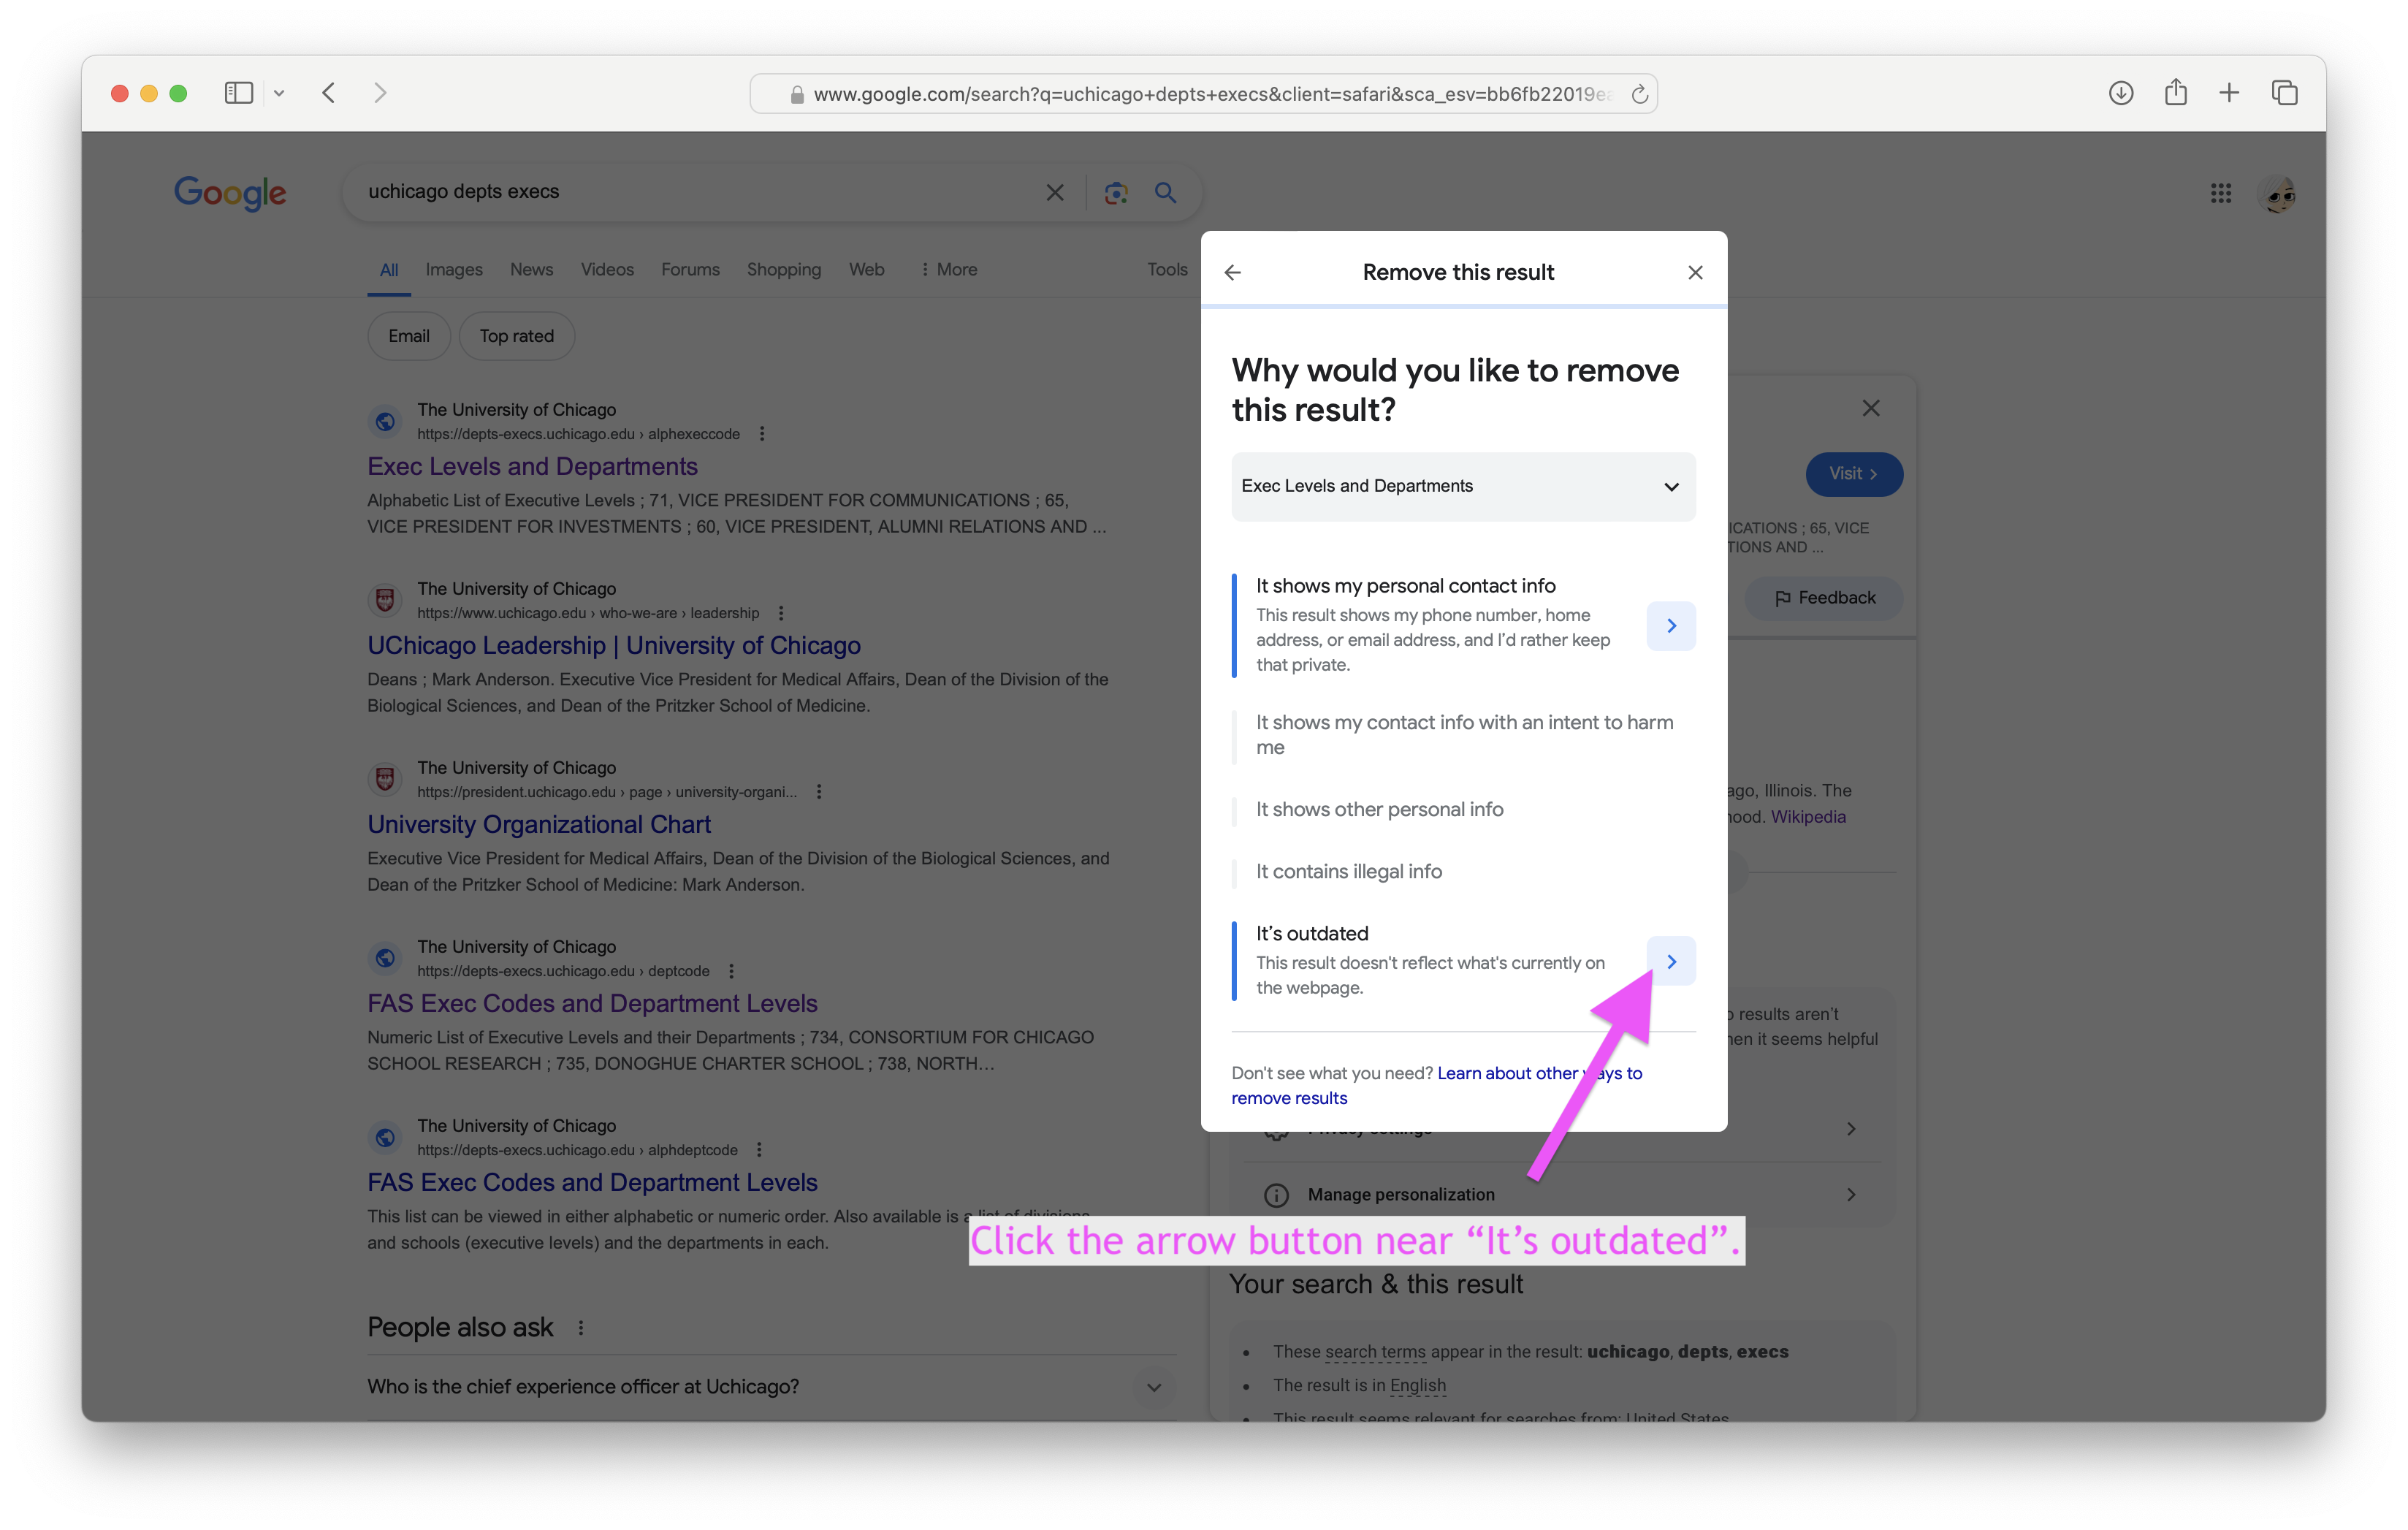Click inside the browser address bar
Image resolution: width=2408 pixels, height=1530 pixels.
1200,93
